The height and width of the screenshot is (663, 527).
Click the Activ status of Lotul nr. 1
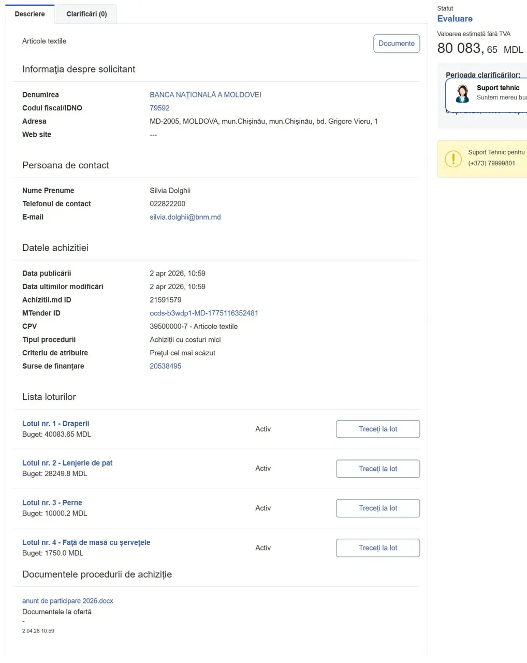tap(263, 429)
